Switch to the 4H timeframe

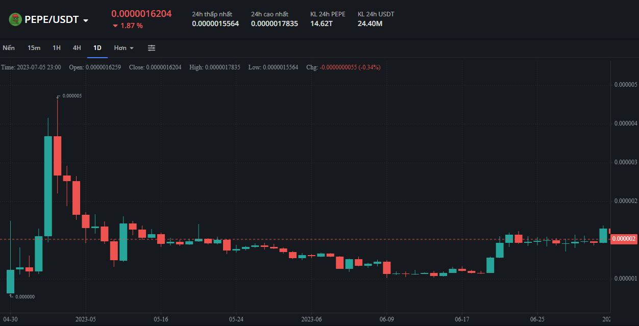click(77, 48)
